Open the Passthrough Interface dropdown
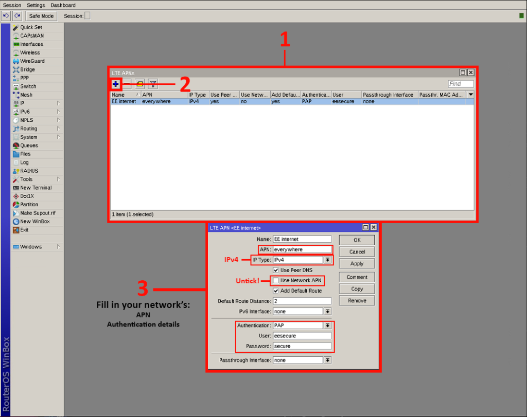Screen dimensions: 527x417 pyautogui.click(x=328, y=360)
